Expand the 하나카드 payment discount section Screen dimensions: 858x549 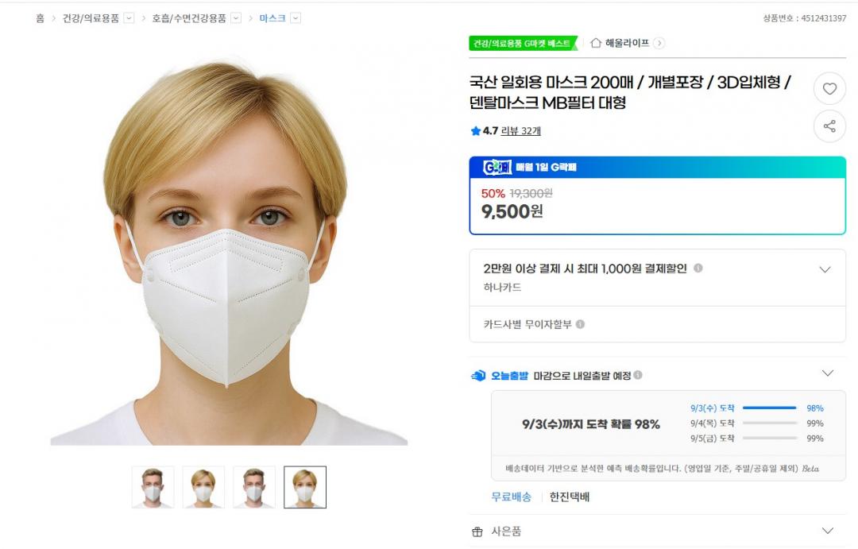825,269
